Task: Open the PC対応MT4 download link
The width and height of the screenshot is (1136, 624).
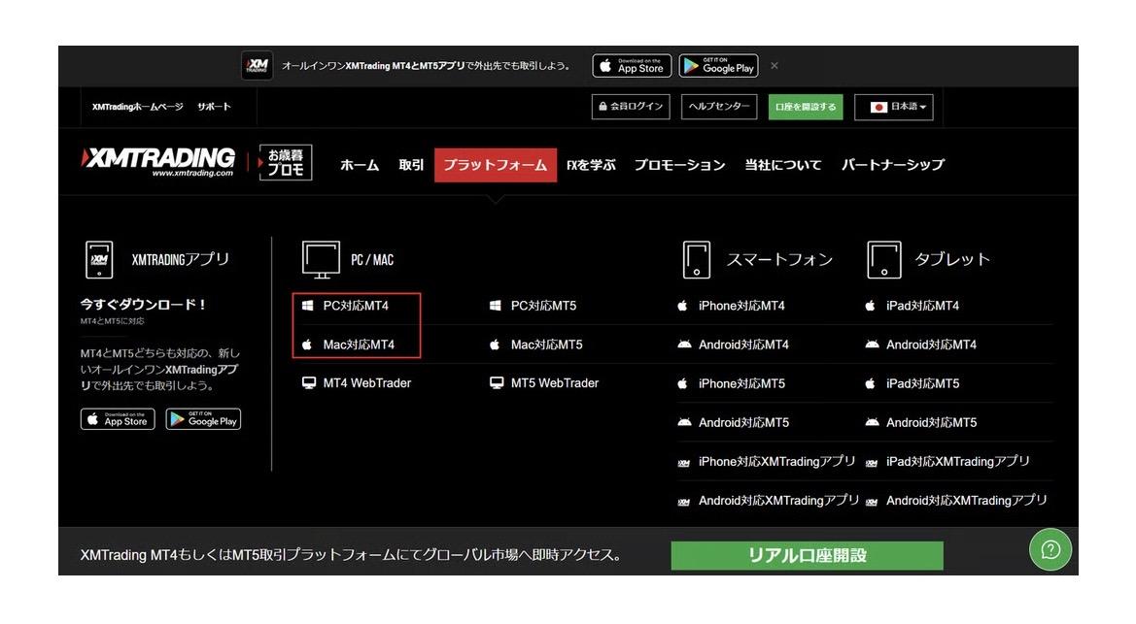Action: pyautogui.click(x=356, y=306)
